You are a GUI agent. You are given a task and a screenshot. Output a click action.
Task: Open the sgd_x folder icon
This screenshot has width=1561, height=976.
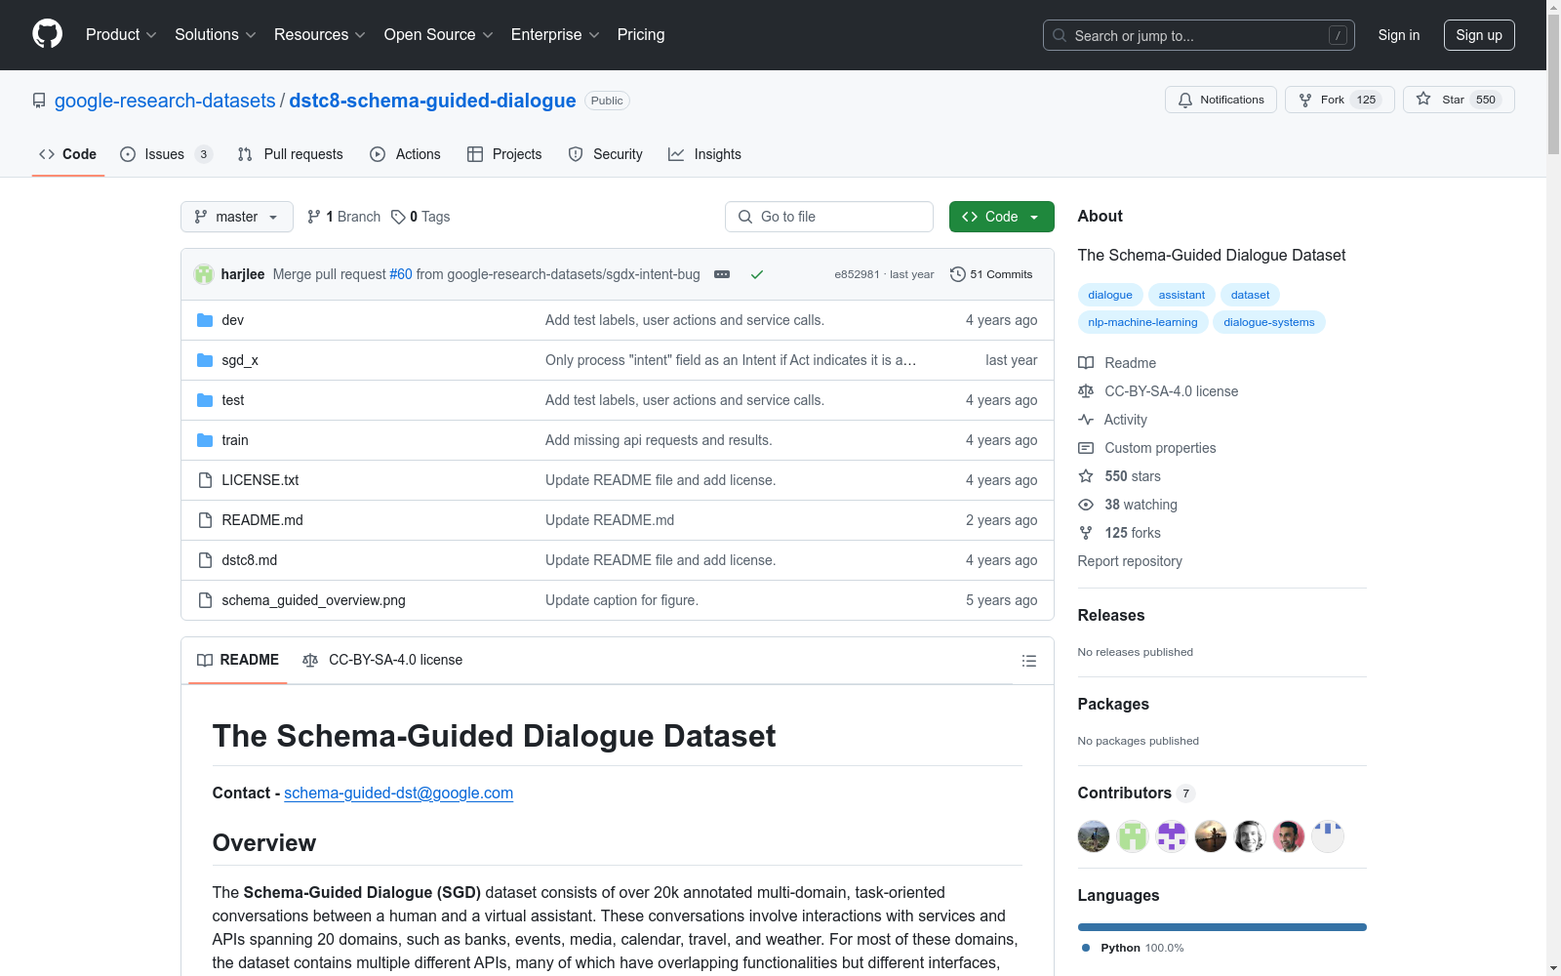click(x=205, y=360)
